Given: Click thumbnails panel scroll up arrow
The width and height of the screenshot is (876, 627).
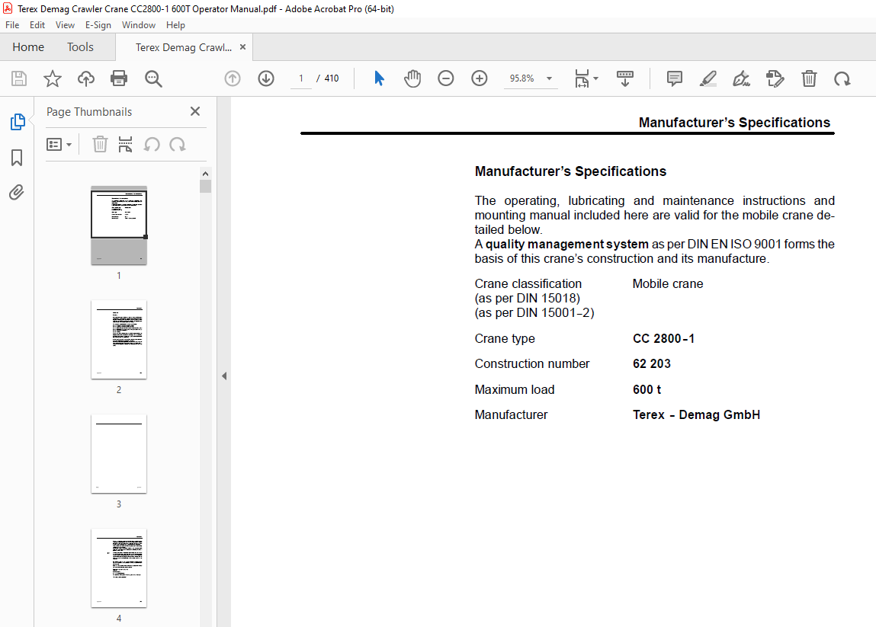Looking at the screenshot, I should (x=206, y=174).
